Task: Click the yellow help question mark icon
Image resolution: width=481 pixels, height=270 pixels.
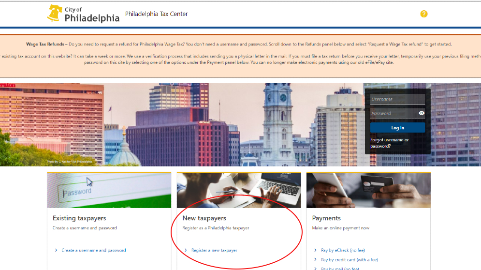Action: click(423, 14)
